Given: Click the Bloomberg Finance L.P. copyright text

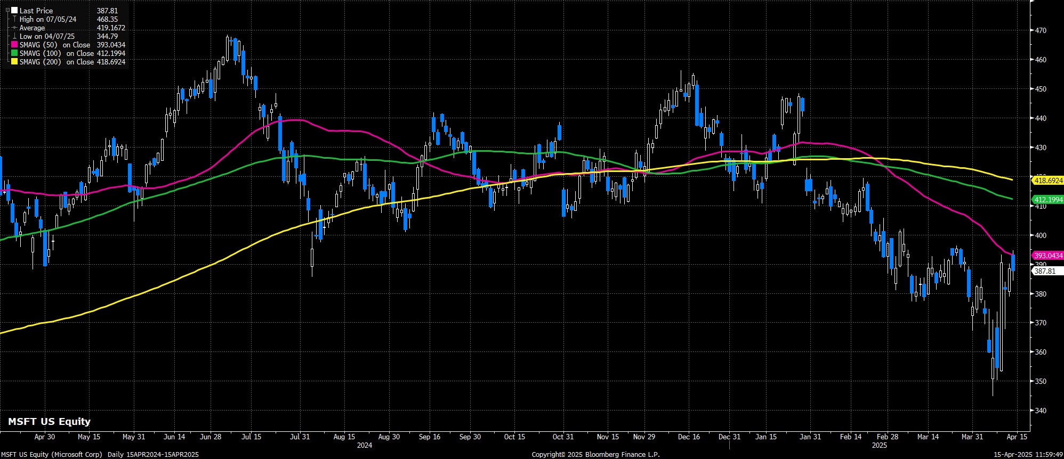Looking at the screenshot, I should coord(595,454).
